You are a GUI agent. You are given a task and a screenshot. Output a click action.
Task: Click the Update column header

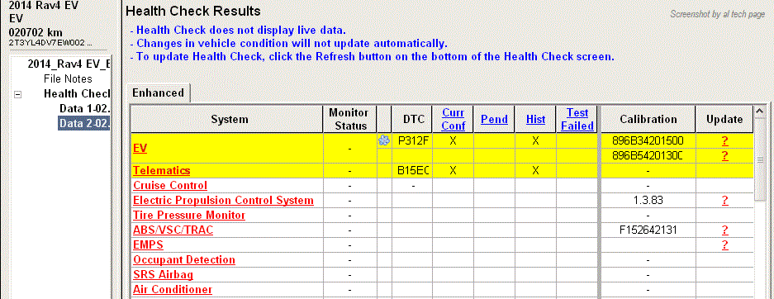[x=724, y=120]
